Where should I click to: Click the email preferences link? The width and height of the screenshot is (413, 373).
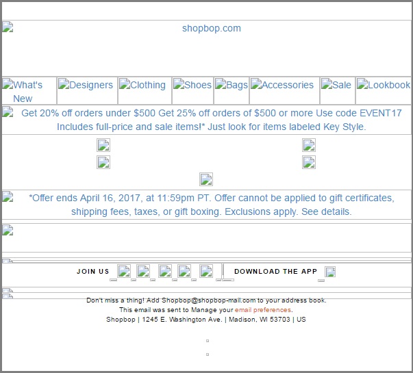pos(263,310)
